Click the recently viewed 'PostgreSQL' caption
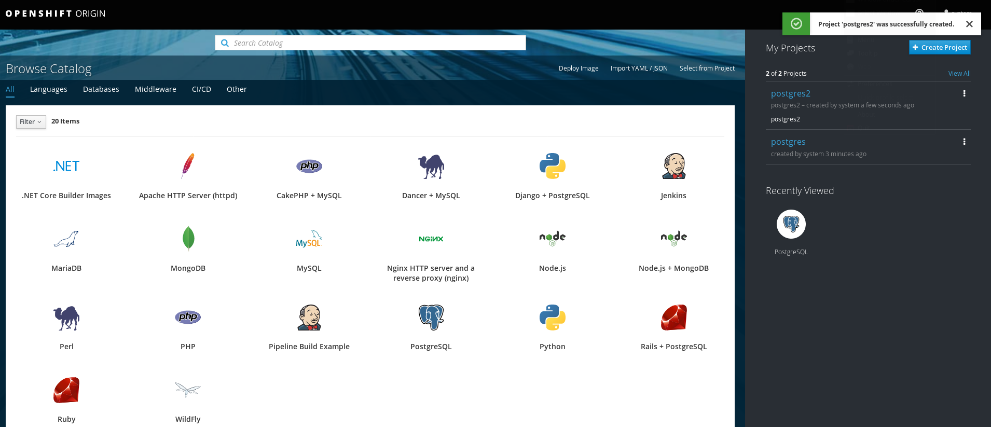Screen dimensions: 991x427 coord(791,252)
